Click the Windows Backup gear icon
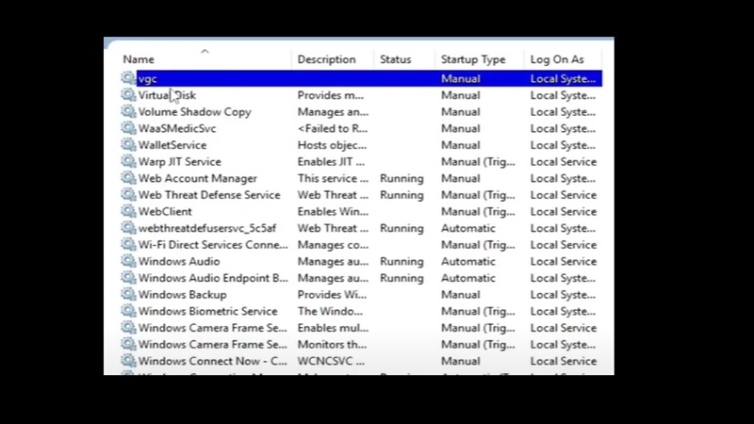This screenshot has width=754, height=424. pos(128,295)
